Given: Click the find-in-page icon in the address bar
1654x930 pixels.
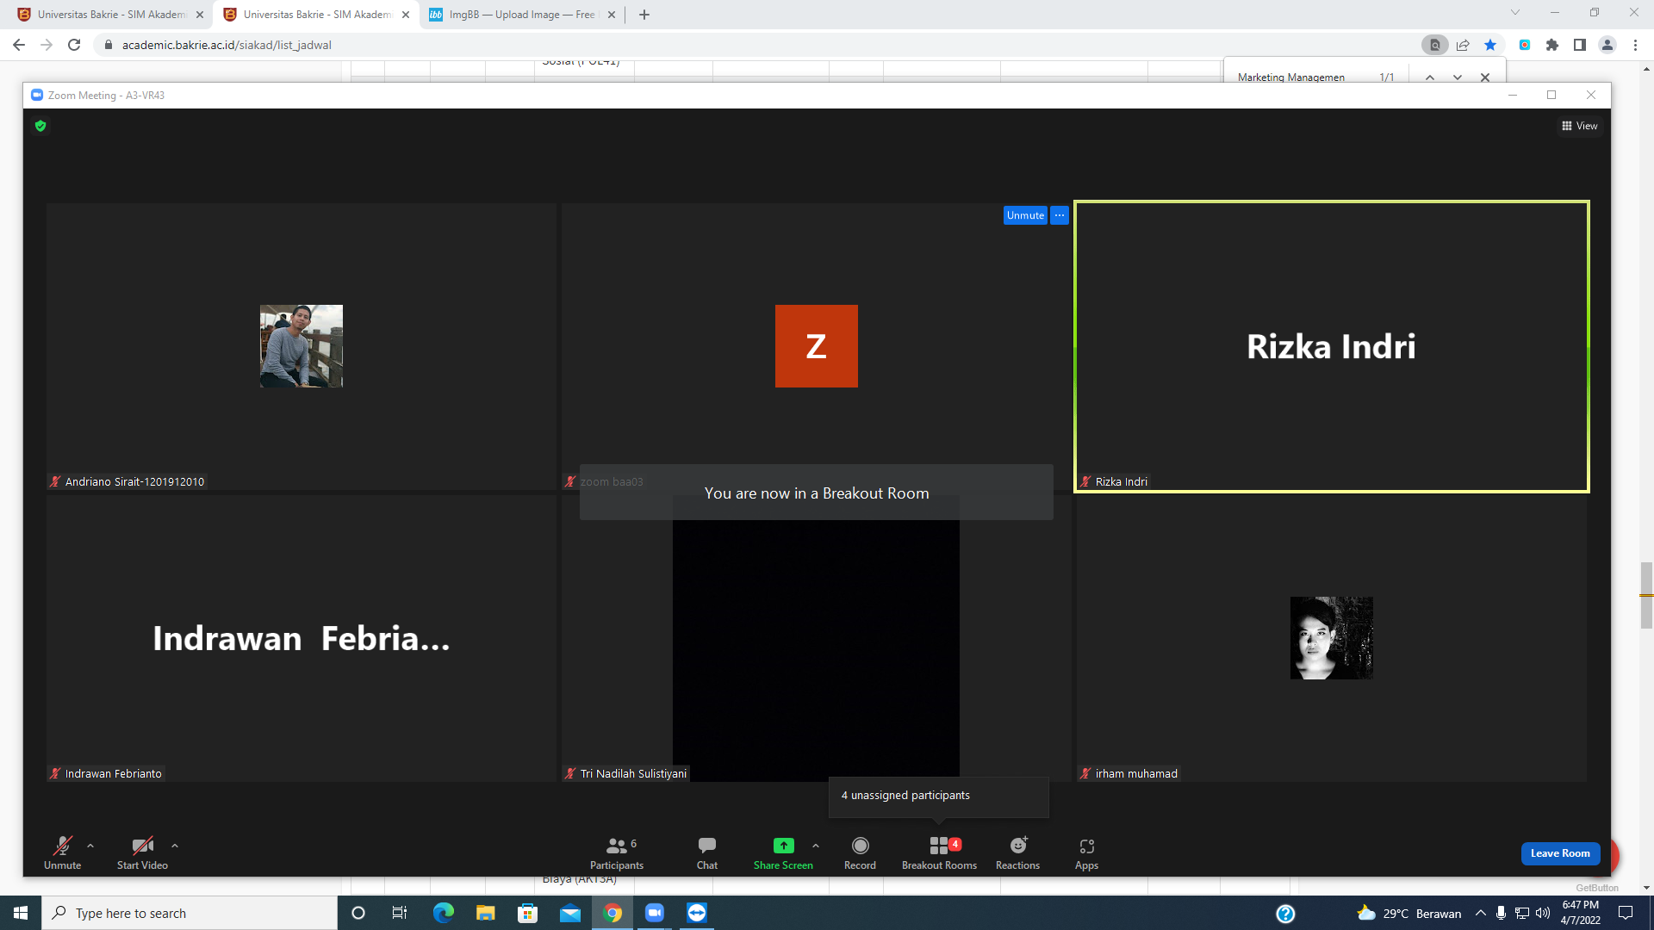Looking at the screenshot, I should tap(1435, 45).
